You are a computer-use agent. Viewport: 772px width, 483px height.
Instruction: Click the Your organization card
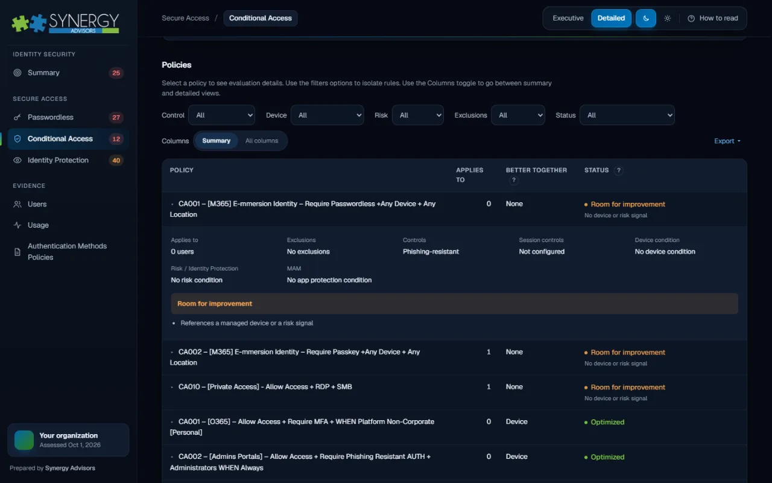tap(68, 440)
